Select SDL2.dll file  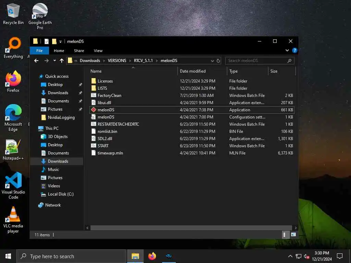point(192,138)
